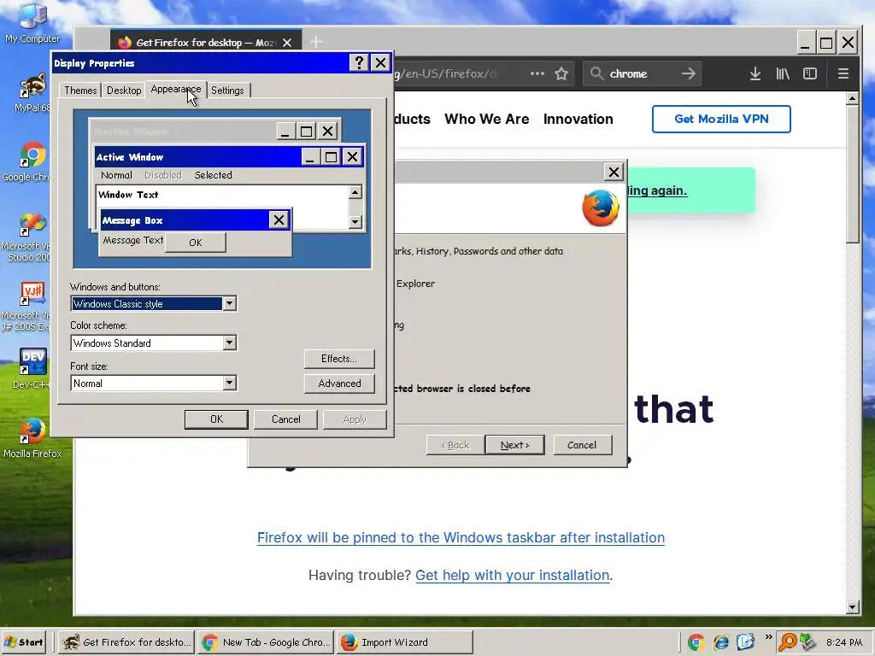
Task: Click OK in Display Properties
Action: 216,419
